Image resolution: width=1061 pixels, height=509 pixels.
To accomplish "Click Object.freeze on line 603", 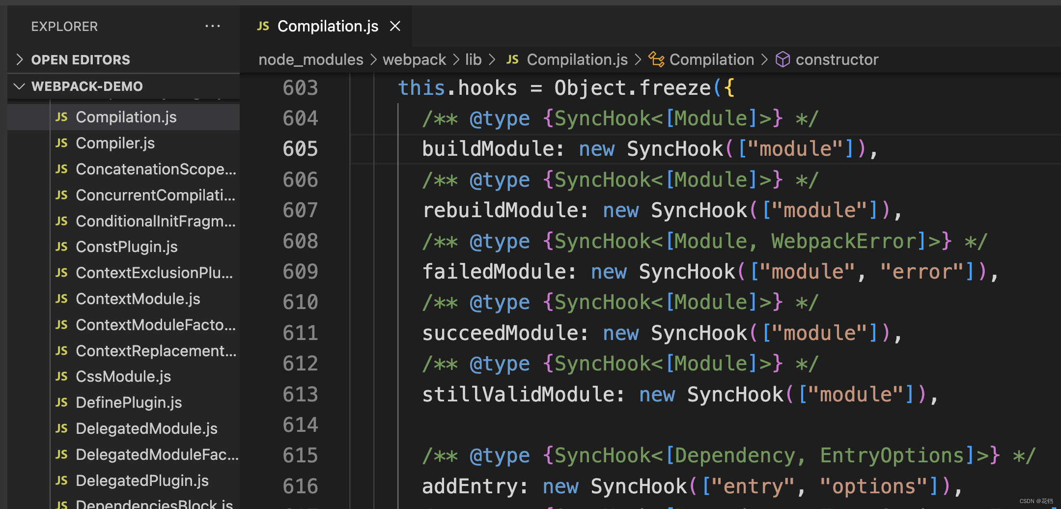I will (633, 88).
